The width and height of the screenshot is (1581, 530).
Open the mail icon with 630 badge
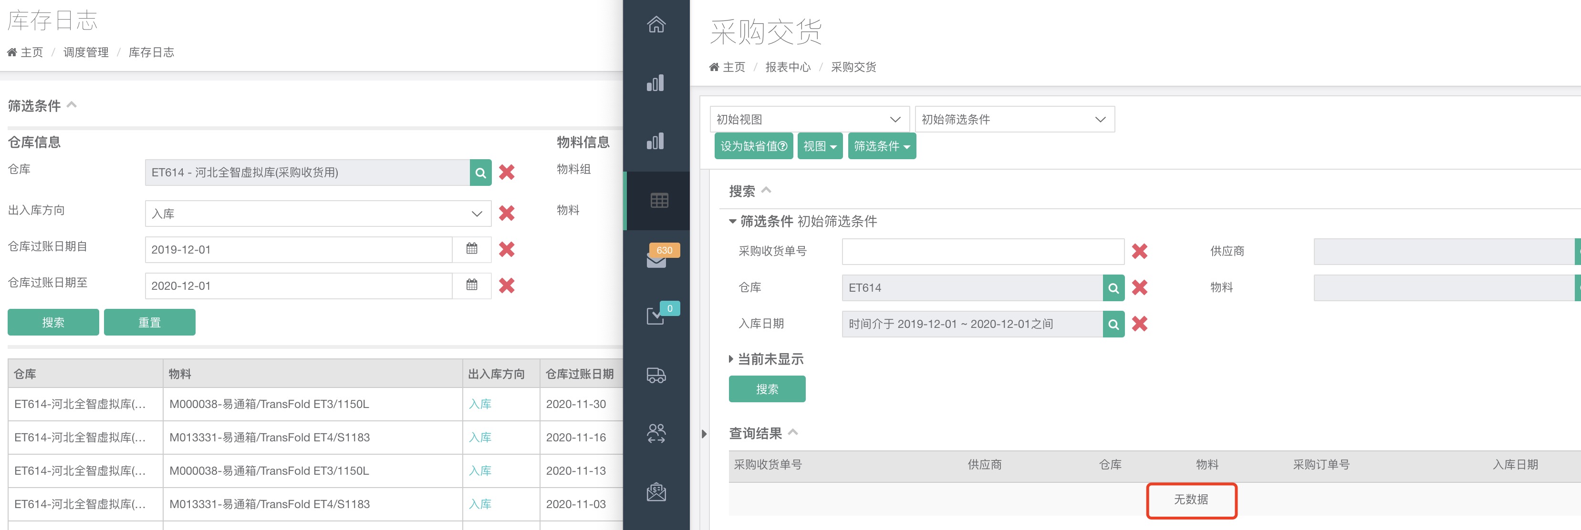point(657,260)
